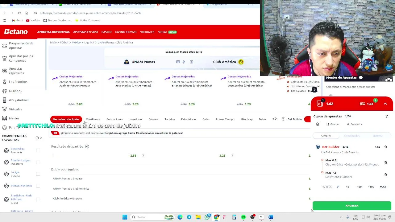Screen dimensions: 395x222
Task: Add +100 to the stake
Action: click(x=371, y=187)
